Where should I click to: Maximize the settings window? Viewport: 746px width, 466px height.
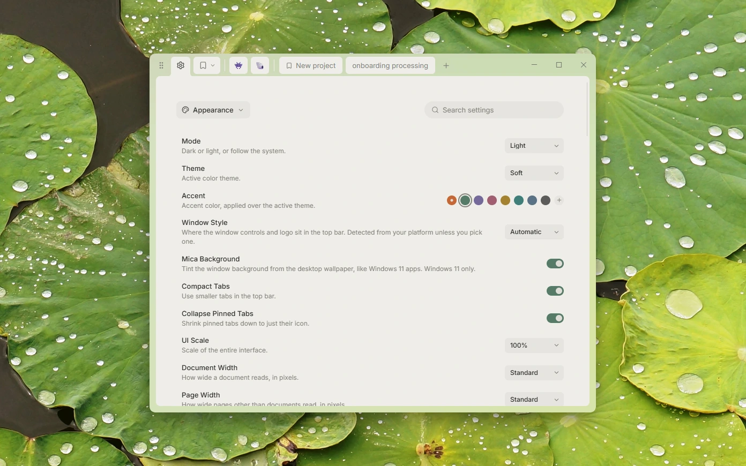(x=559, y=65)
